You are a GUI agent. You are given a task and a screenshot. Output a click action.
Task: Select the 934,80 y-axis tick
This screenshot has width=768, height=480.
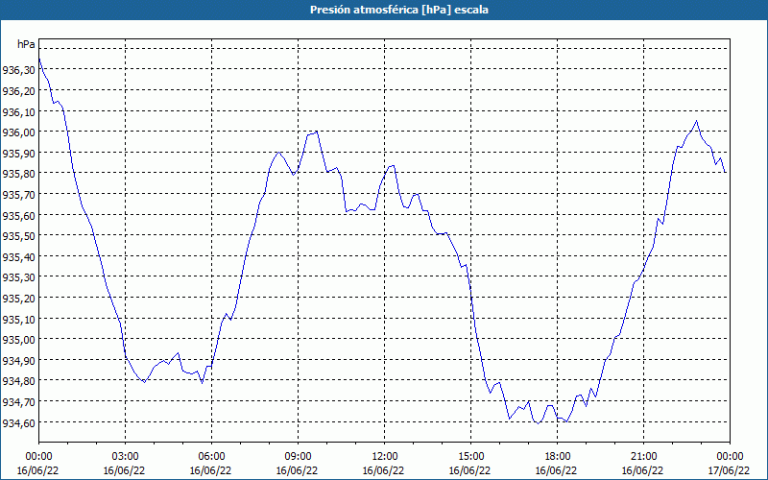click(x=18, y=381)
